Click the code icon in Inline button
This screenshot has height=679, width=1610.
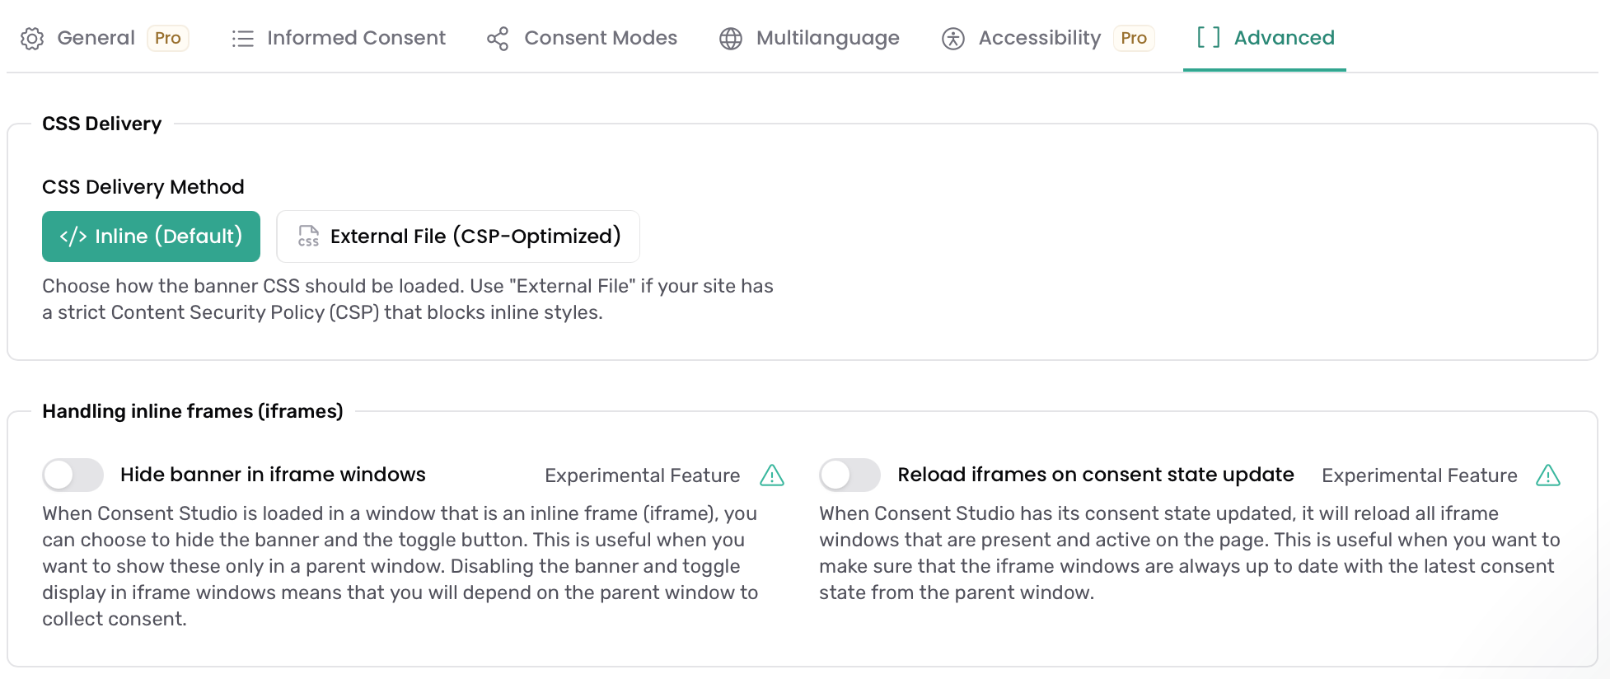73,236
